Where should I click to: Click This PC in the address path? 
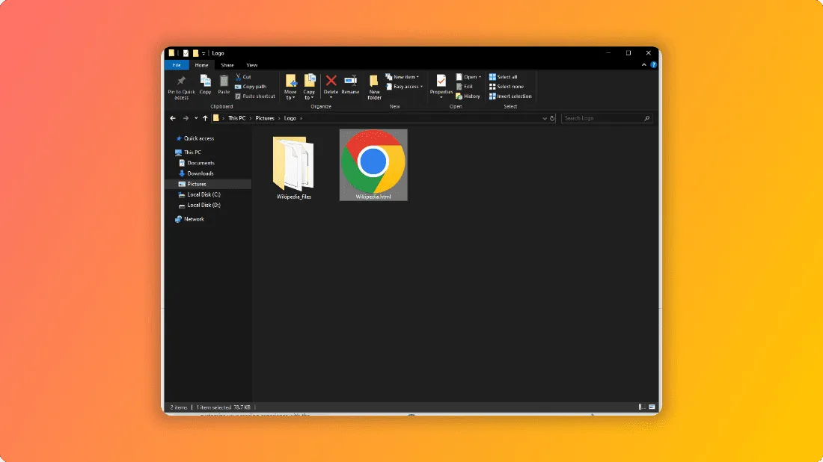[236, 118]
